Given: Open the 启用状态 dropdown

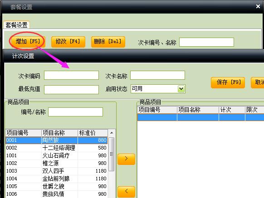Looking at the screenshot, I should point(181,89).
